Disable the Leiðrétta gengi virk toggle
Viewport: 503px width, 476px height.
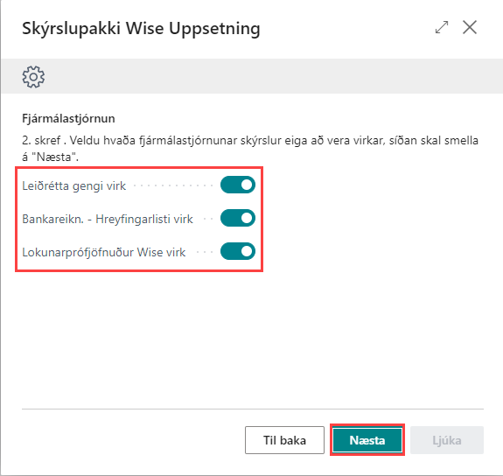(x=238, y=185)
